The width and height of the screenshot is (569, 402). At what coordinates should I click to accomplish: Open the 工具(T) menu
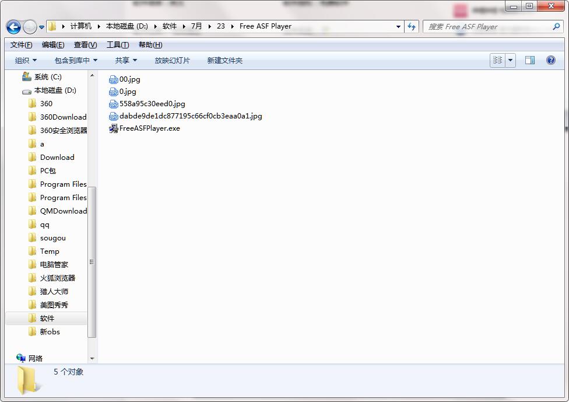[118, 45]
